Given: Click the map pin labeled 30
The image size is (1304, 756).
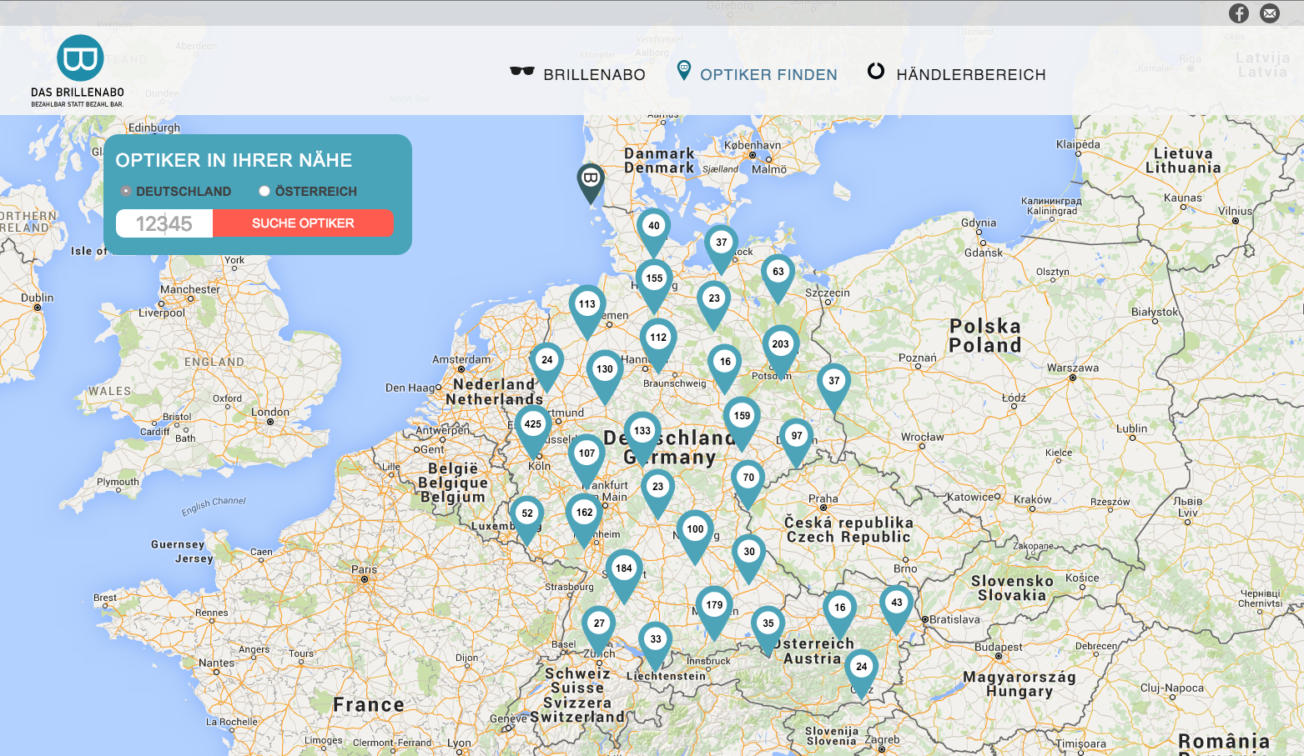Looking at the screenshot, I should tap(749, 559).
